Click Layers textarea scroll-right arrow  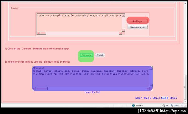point(120,33)
